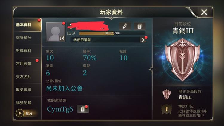
Task: Click the pencil edit name icon
Action: [x=125, y=26]
